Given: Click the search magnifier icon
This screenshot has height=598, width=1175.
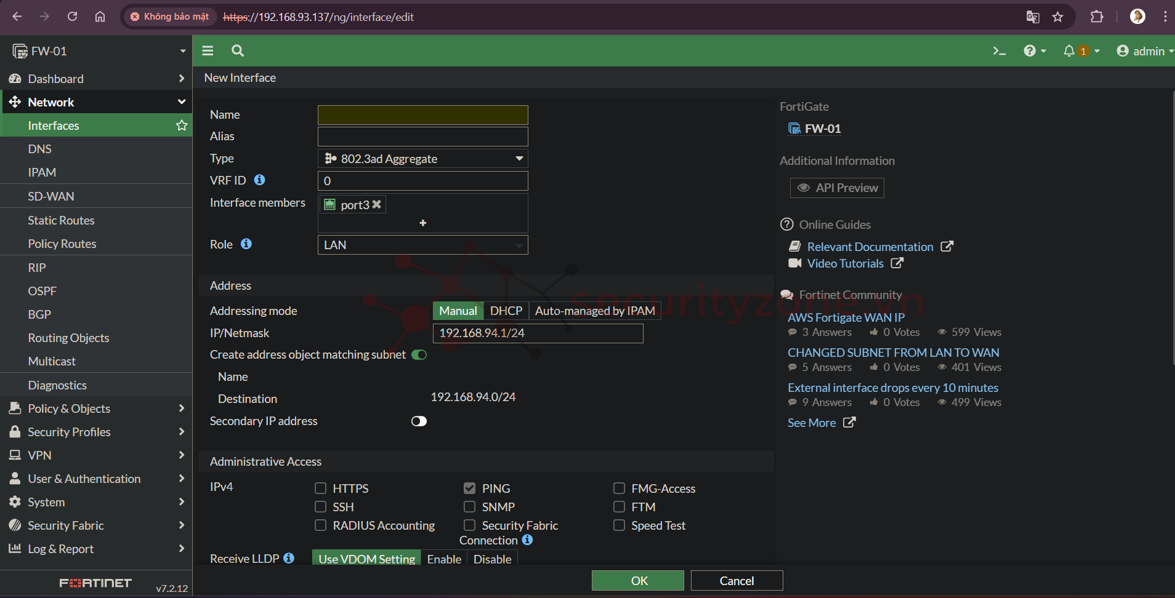Looking at the screenshot, I should 238,51.
